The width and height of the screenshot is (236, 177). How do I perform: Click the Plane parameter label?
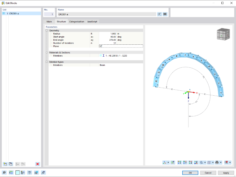coord(56,46)
